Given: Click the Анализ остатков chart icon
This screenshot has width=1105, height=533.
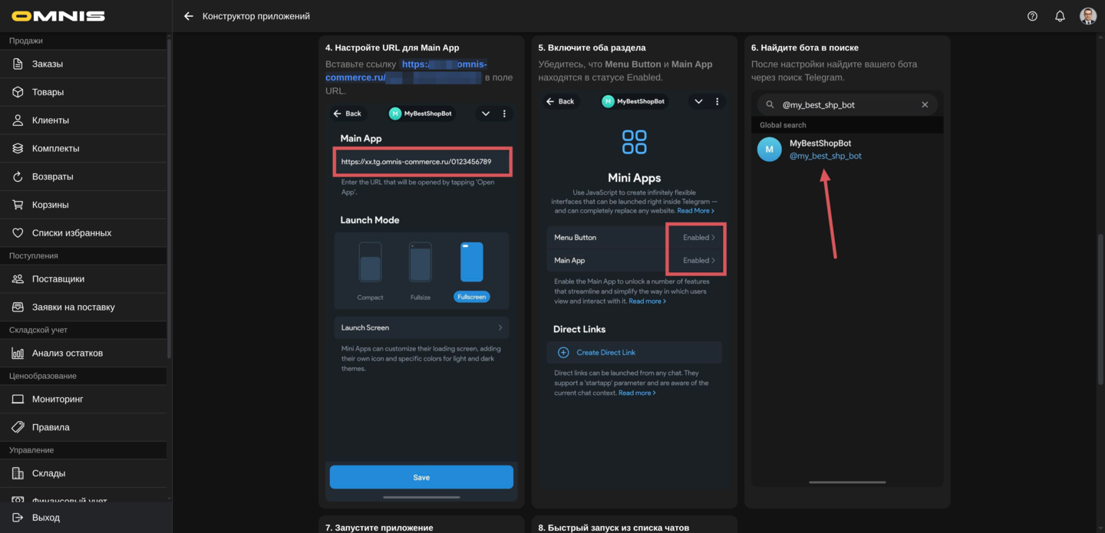Looking at the screenshot, I should pos(18,353).
